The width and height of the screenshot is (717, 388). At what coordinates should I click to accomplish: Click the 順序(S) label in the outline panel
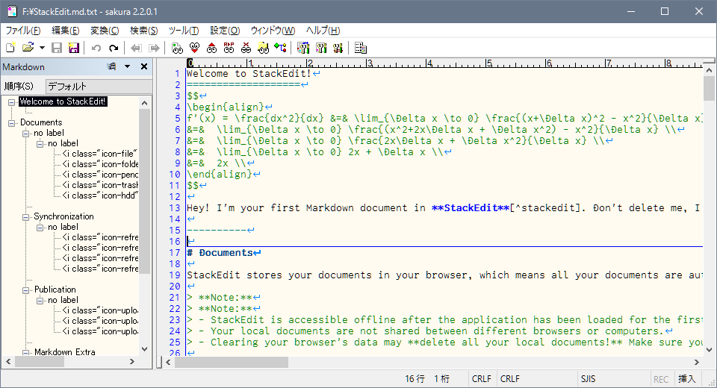tap(19, 86)
